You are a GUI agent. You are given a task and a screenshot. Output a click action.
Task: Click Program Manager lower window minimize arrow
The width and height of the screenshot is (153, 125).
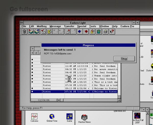pos(144,110)
